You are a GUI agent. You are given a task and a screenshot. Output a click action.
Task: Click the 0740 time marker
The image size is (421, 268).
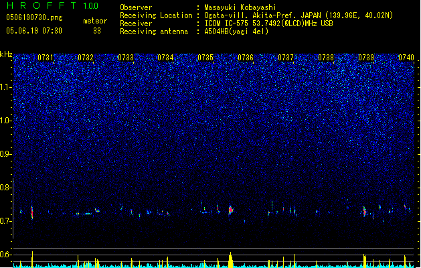click(406, 58)
